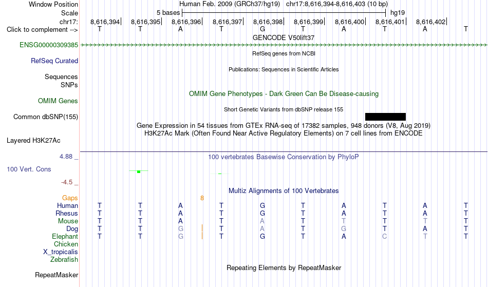Click the H3K27Ac Mark ENCODE title
The width and height of the screenshot is (488, 287).
[x=284, y=133]
